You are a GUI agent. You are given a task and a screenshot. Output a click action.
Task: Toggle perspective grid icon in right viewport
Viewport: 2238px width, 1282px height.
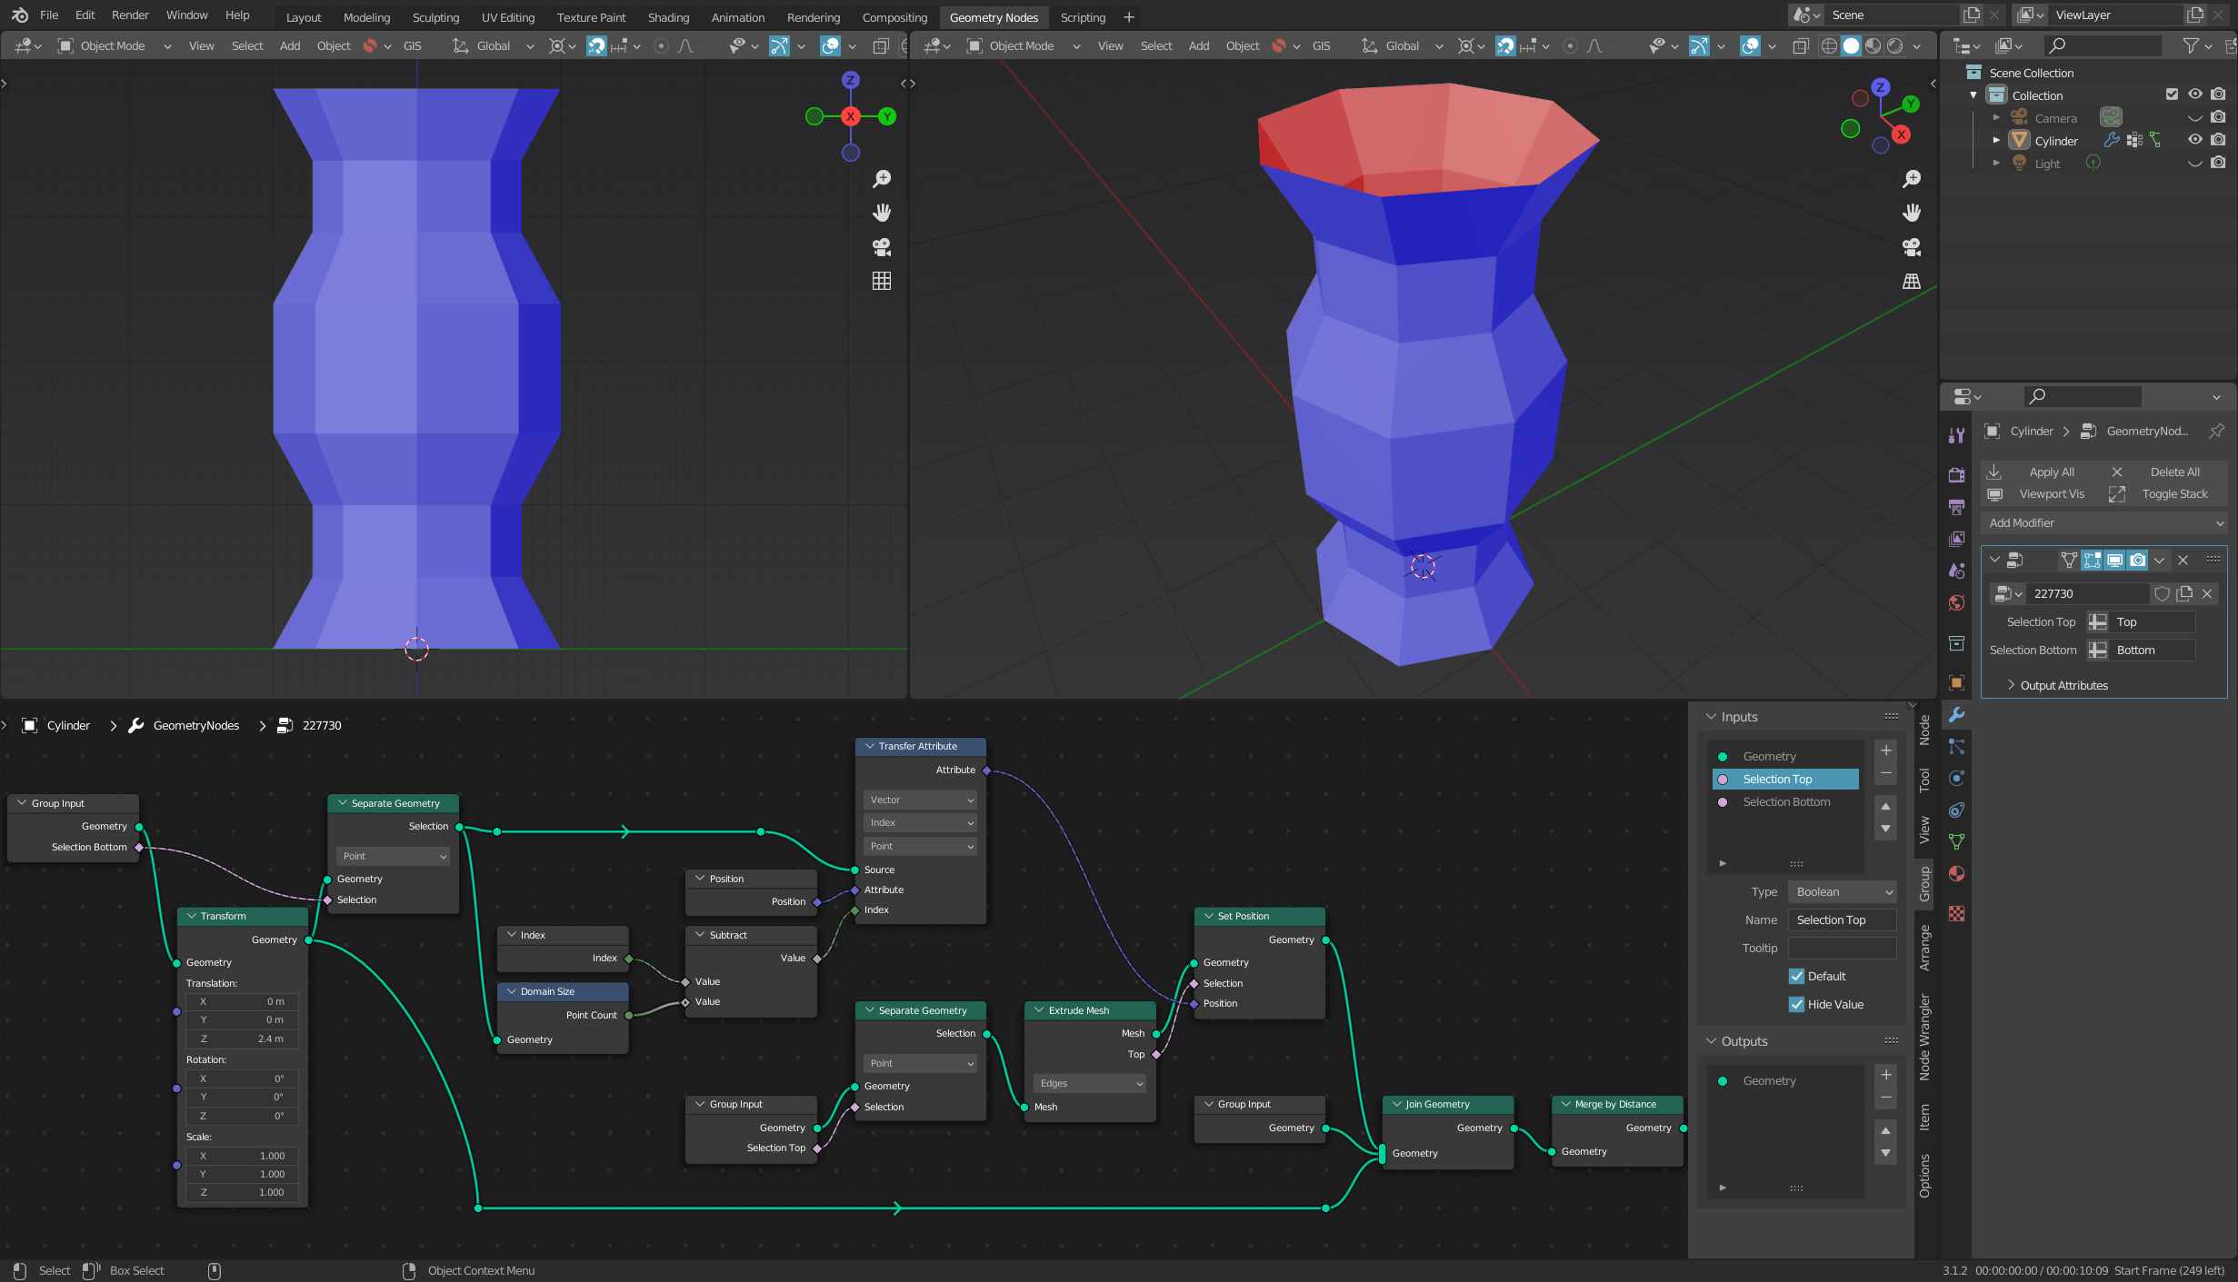click(x=1911, y=281)
